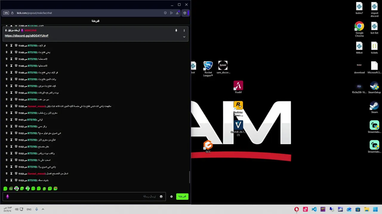Click shield ban icon on Koneel_messi's 11:53 message
Screen dimensions: 382x214
tap(16, 174)
